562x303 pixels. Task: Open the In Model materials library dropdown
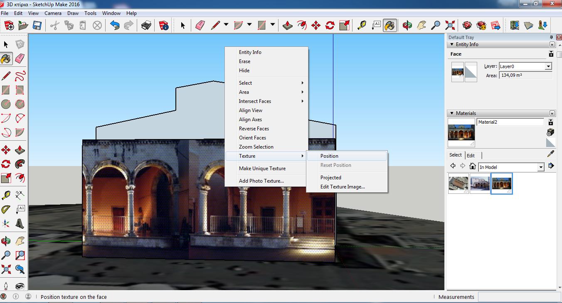pos(541,167)
